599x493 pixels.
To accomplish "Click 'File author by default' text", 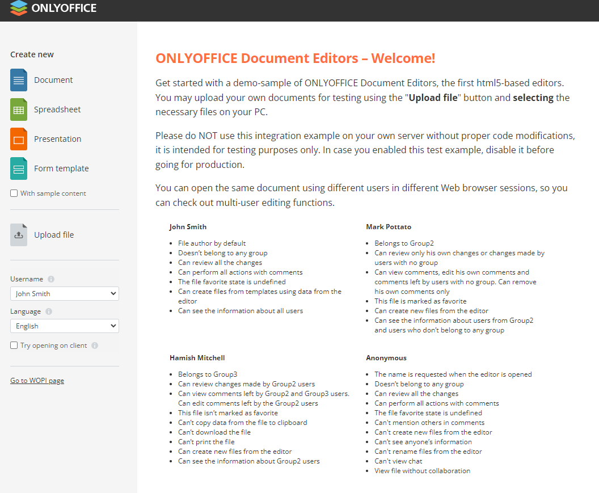I will [x=212, y=243].
